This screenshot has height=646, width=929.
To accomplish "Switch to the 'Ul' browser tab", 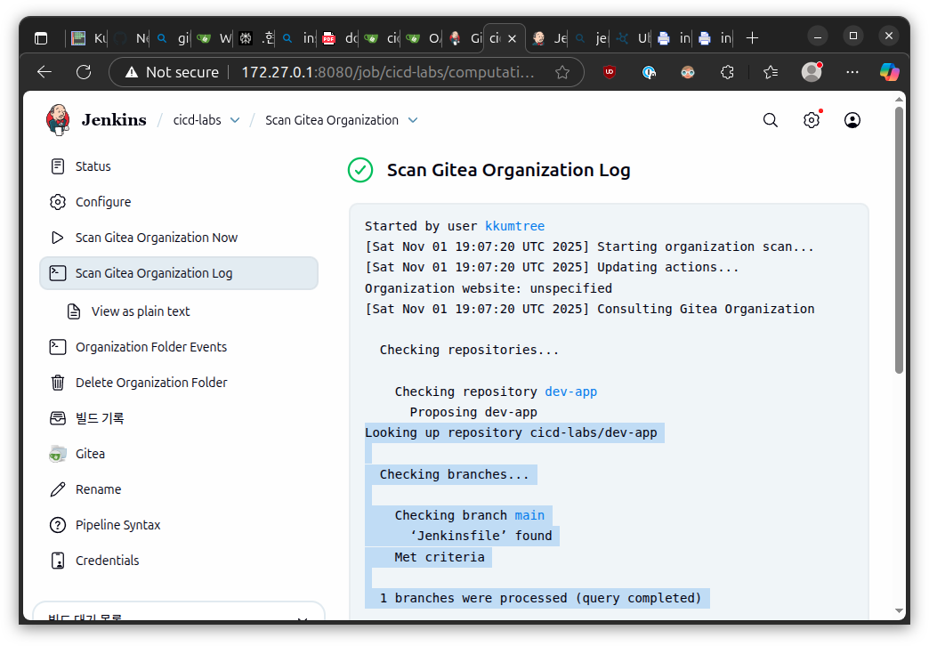I will point(632,38).
